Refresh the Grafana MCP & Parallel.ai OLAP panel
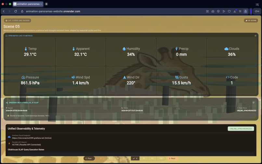 tap(254, 102)
